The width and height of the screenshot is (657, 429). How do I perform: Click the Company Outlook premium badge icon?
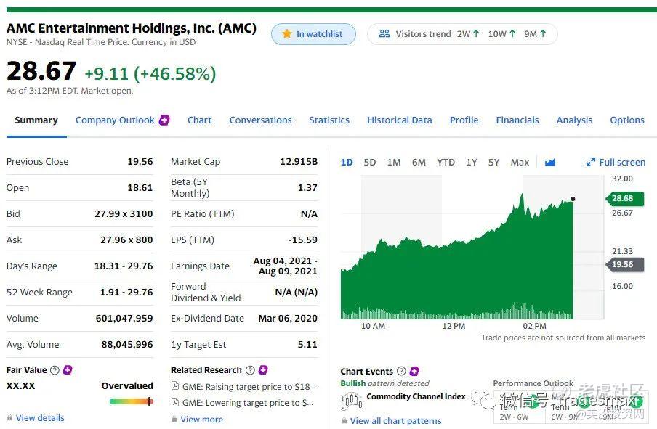164,120
